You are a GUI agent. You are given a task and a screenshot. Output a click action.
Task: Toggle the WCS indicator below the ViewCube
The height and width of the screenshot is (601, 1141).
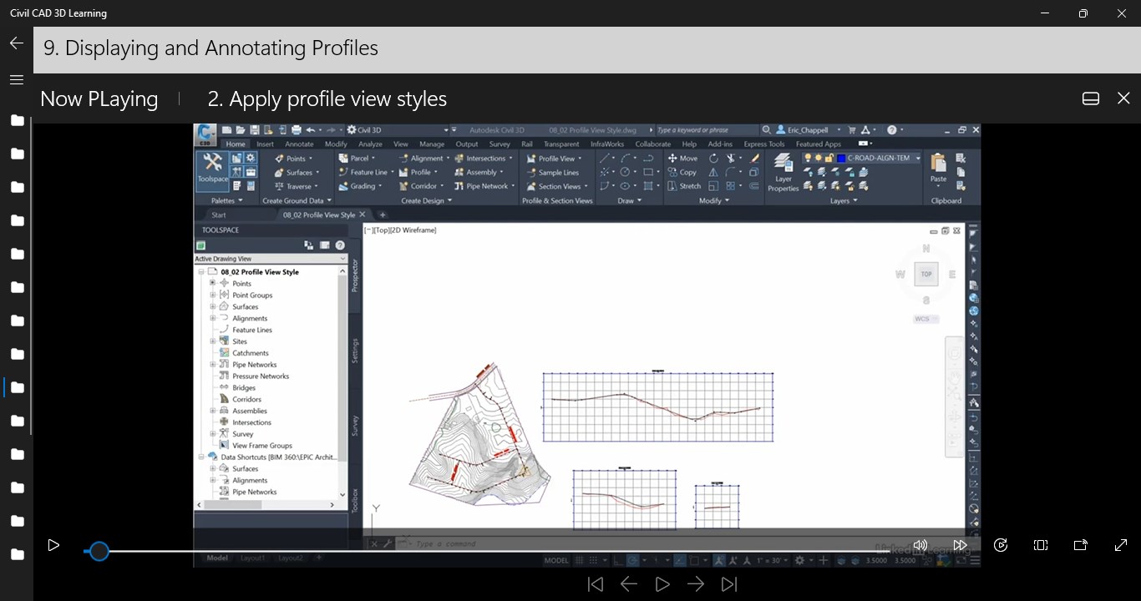pos(925,318)
